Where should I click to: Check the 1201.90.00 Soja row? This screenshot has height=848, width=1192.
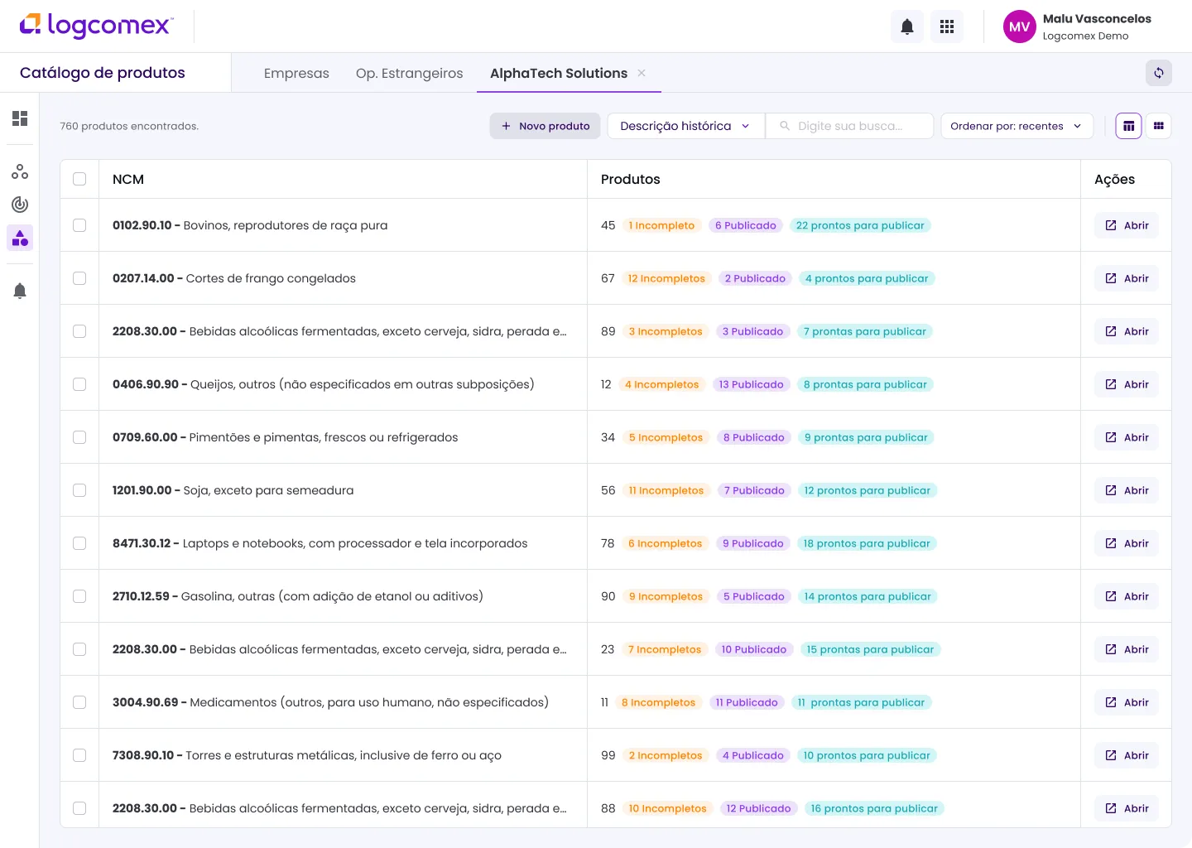pyautogui.click(x=79, y=490)
